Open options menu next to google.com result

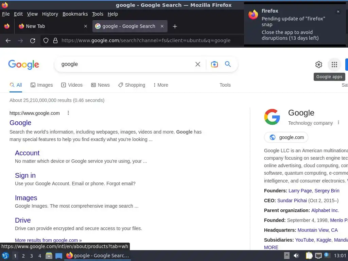point(68,113)
